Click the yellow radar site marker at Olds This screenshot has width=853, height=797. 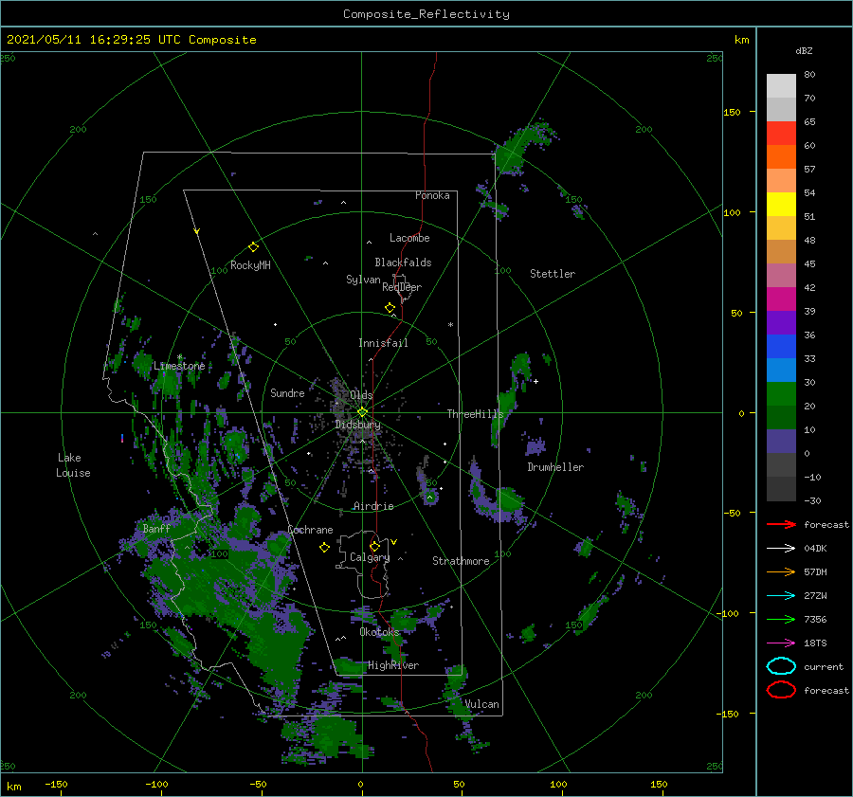362,412
